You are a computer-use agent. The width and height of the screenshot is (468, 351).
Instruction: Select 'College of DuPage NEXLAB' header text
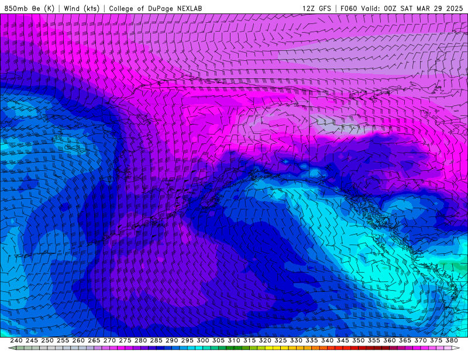156,8
